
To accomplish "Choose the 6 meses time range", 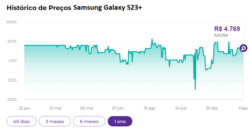I will [x=89, y=121].
